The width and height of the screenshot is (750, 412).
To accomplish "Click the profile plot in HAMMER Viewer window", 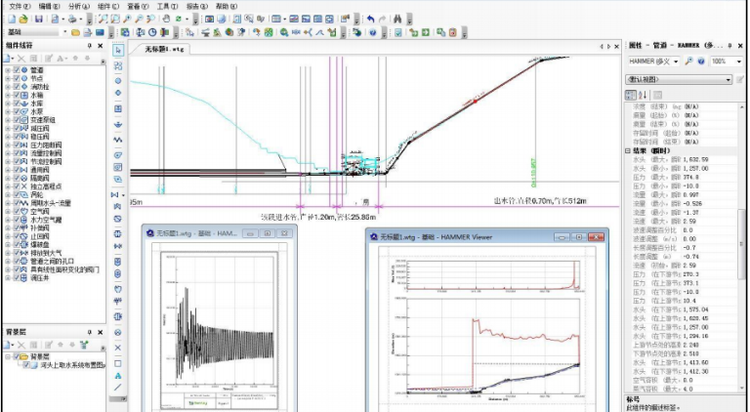I will click(x=492, y=345).
